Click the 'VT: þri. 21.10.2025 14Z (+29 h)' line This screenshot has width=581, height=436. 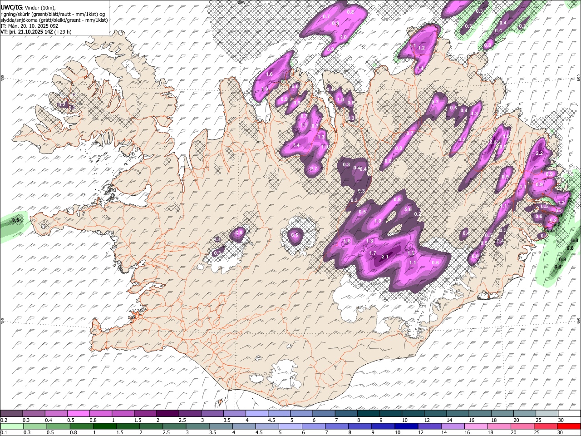coord(36,32)
